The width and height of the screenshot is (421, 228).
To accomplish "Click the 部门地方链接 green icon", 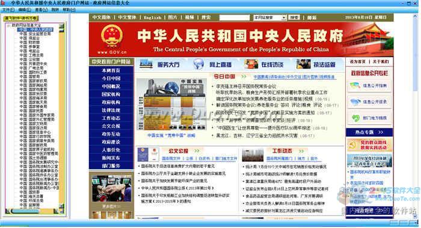I will tap(356, 118).
